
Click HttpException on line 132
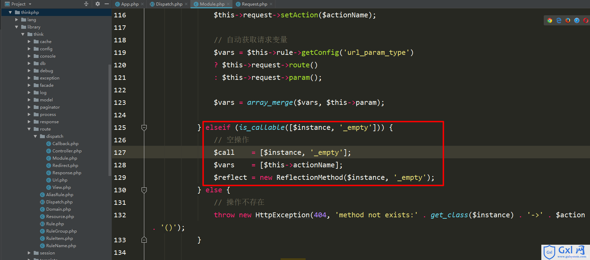tap(282, 215)
